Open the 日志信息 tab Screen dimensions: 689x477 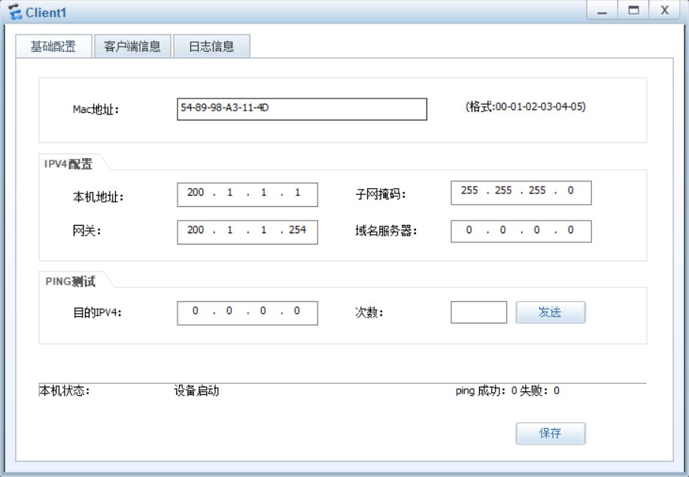click(x=212, y=46)
